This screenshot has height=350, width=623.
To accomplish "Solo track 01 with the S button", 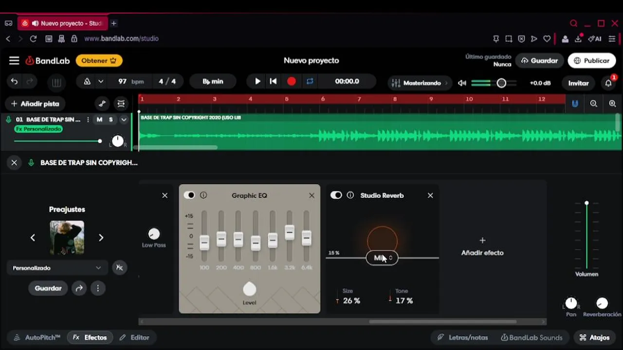I will 111,120.
